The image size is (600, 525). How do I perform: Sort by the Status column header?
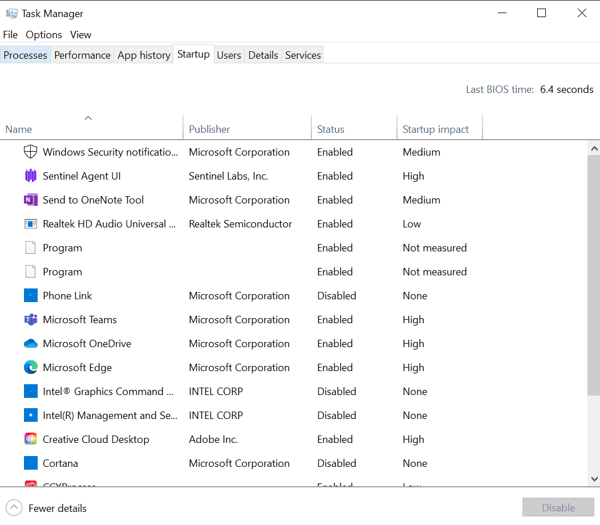[354, 127]
